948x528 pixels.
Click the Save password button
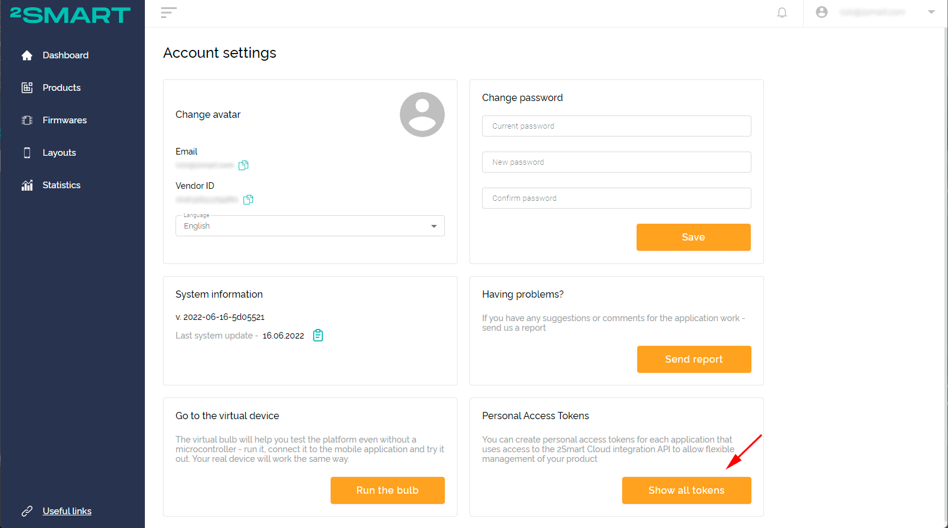click(694, 237)
